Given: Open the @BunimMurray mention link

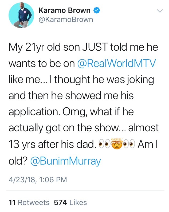Looking at the screenshot, I should [x=66, y=161].
